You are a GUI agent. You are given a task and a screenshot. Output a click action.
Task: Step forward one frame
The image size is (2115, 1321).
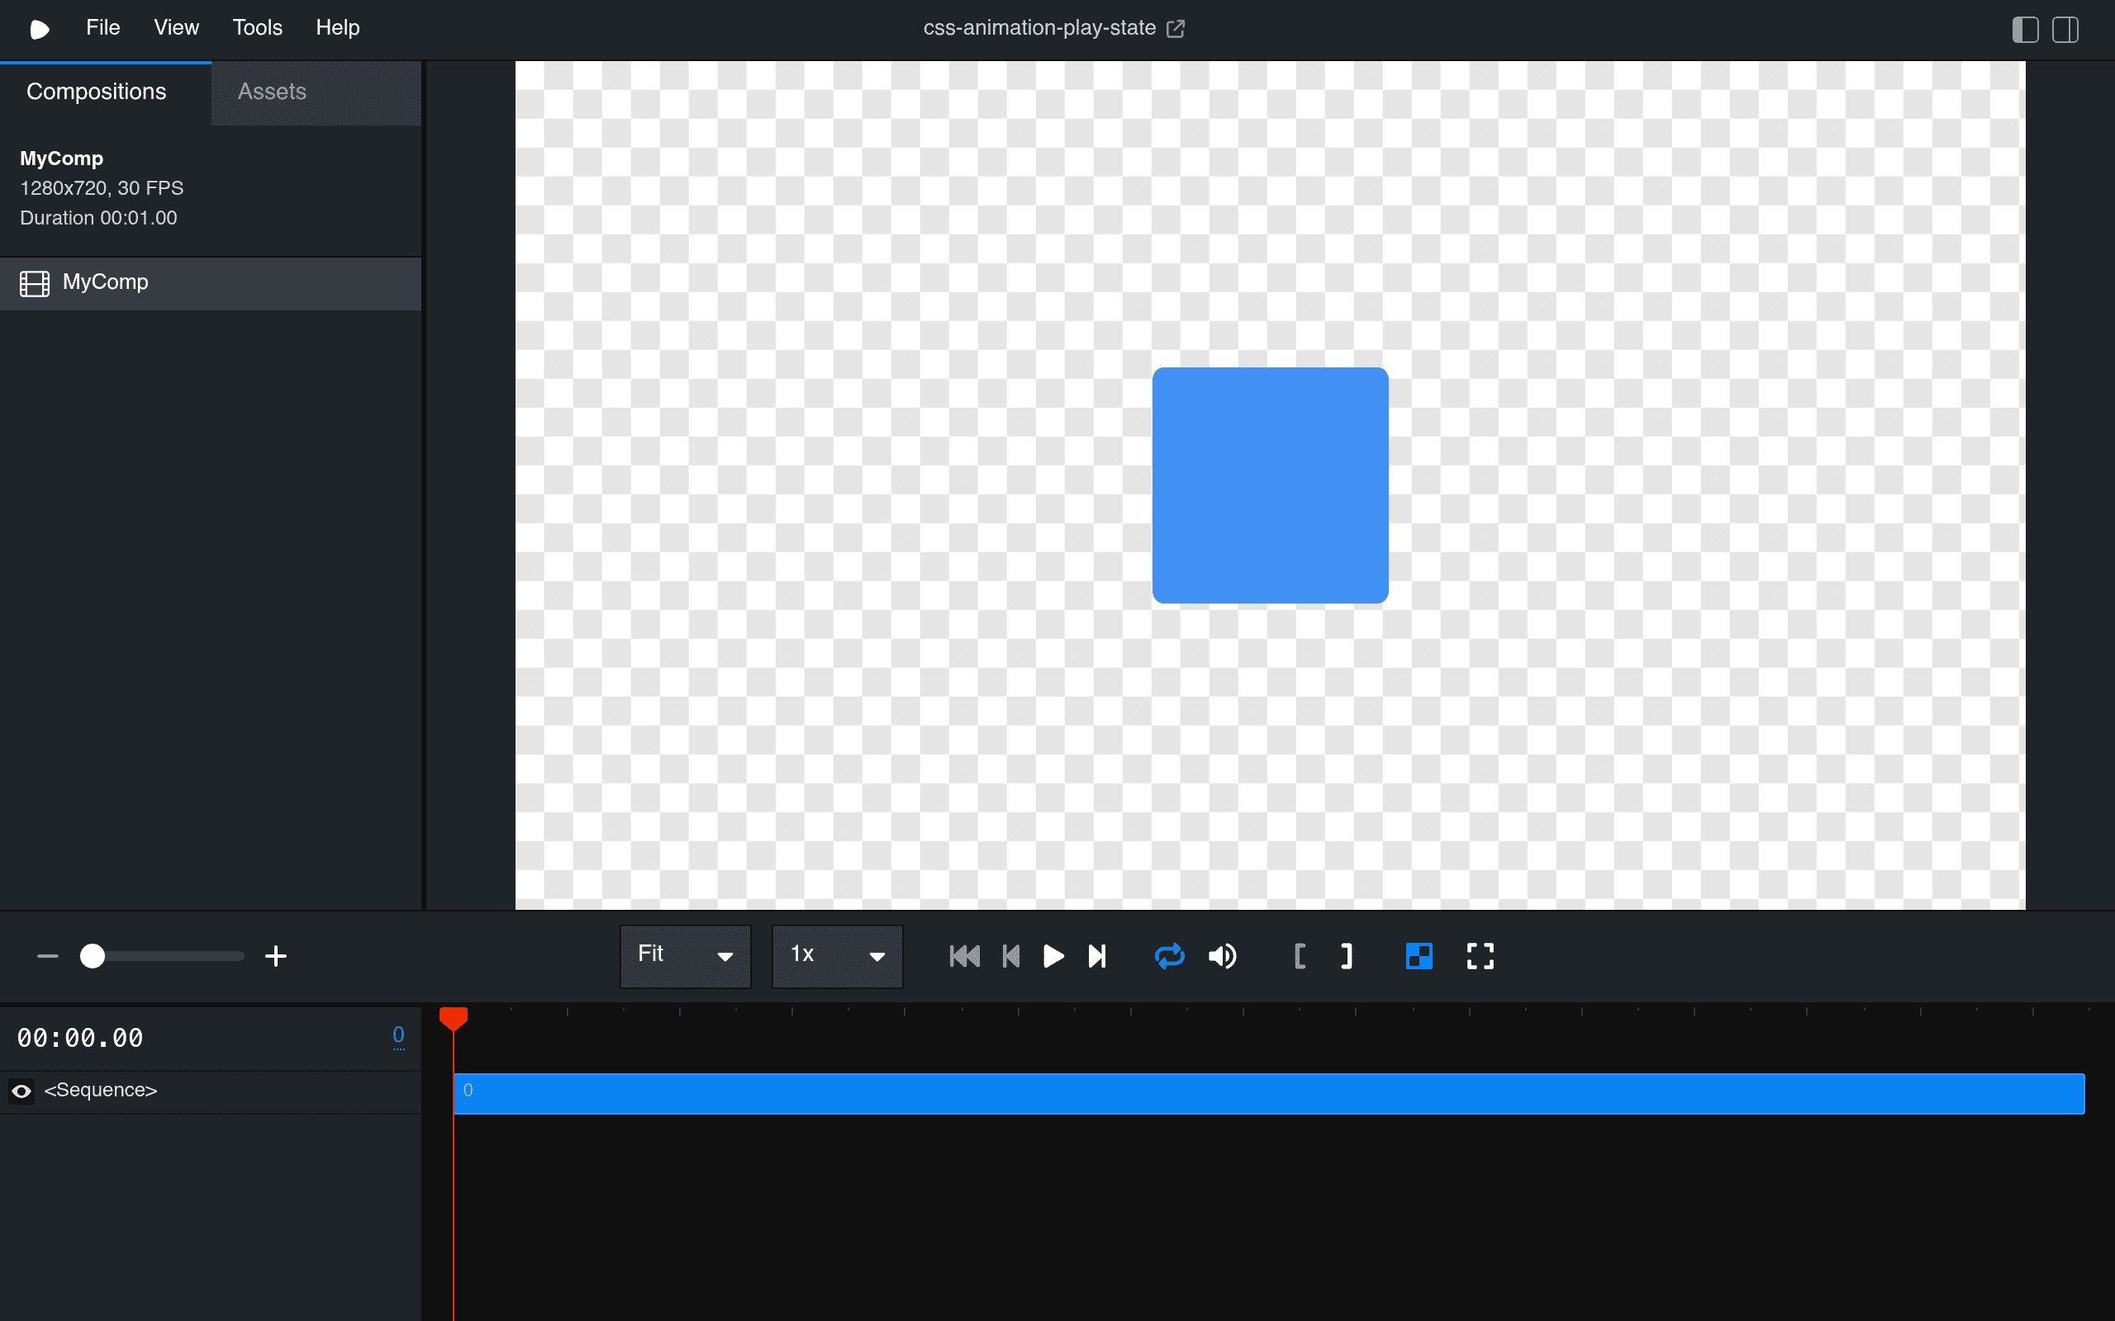pos(1097,956)
